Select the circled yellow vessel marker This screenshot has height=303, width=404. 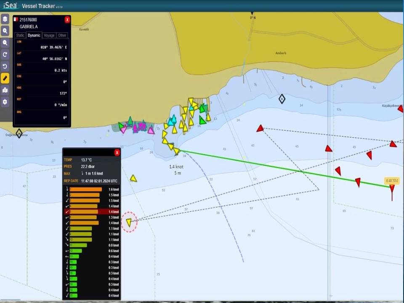pyautogui.click(x=129, y=222)
